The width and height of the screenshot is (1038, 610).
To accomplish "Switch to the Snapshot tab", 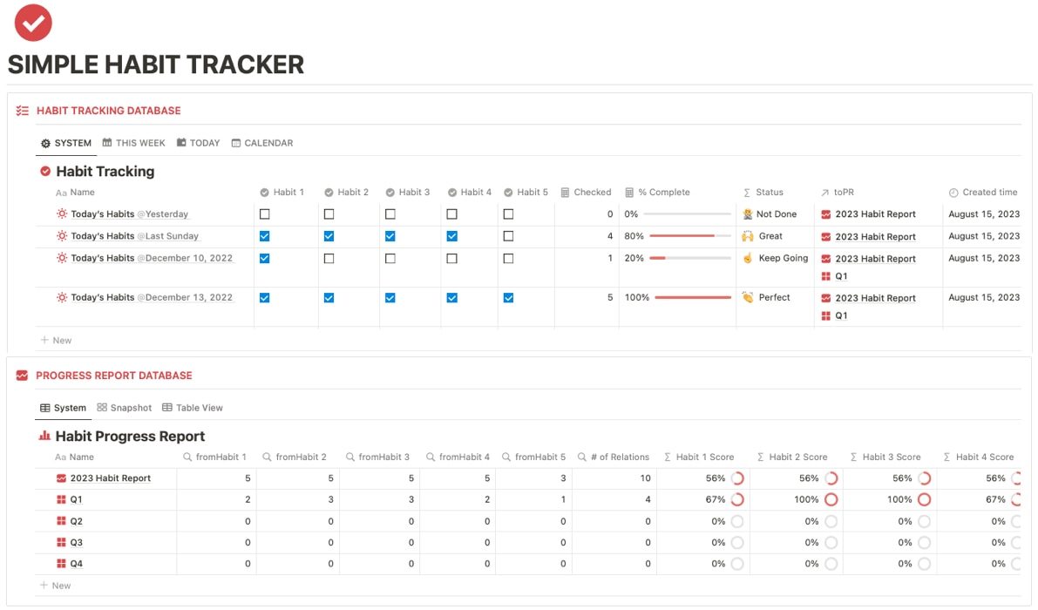I will click(124, 407).
